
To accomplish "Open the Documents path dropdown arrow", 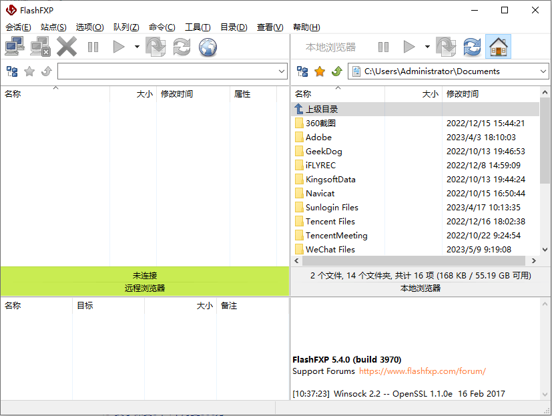I will point(543,71).
